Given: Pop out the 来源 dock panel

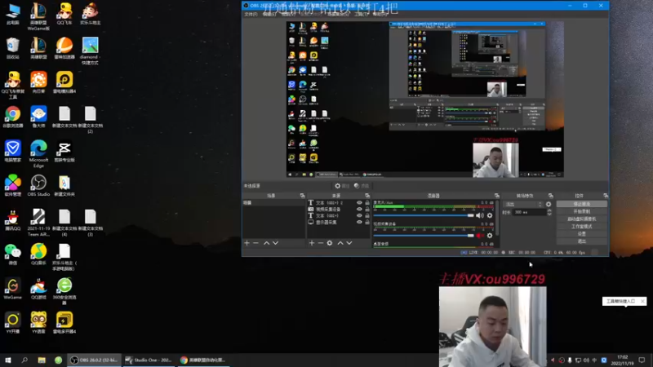Looking at the screenshot, I should tap(367, 196).
